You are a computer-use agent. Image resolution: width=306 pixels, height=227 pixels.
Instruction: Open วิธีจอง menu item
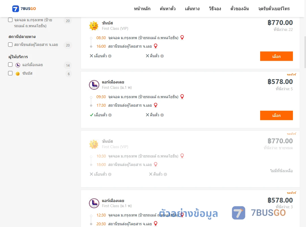coord(215,9)
